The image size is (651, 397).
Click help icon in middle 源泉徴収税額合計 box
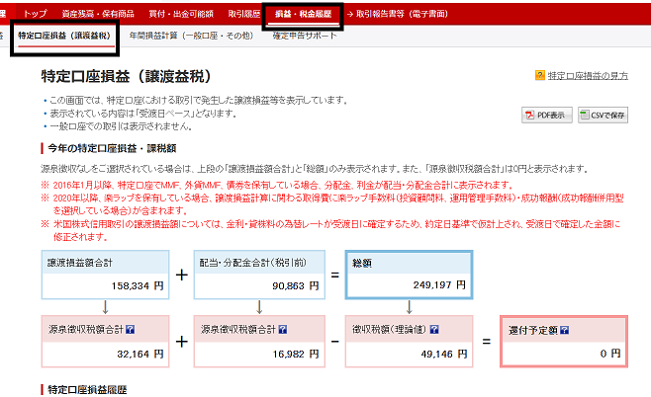point(280,329)
